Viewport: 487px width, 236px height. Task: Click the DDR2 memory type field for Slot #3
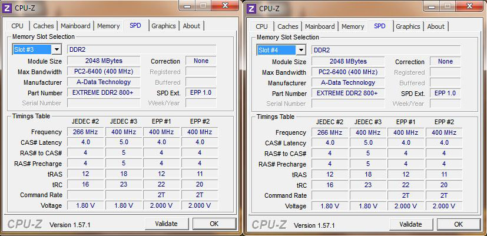[x=142, y=49]
